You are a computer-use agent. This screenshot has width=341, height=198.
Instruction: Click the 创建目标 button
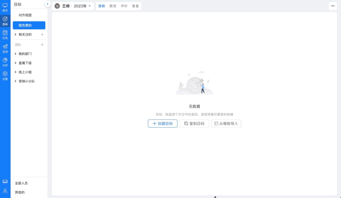163,124
